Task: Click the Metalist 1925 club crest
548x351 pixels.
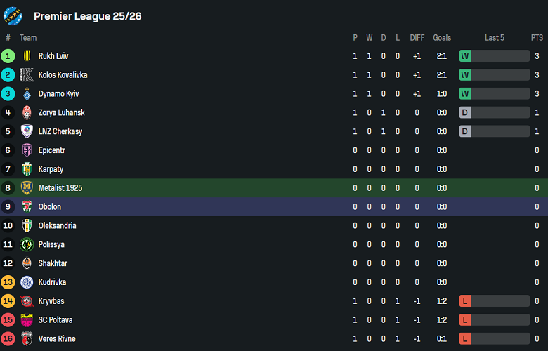Action: [x=27, y=188]
